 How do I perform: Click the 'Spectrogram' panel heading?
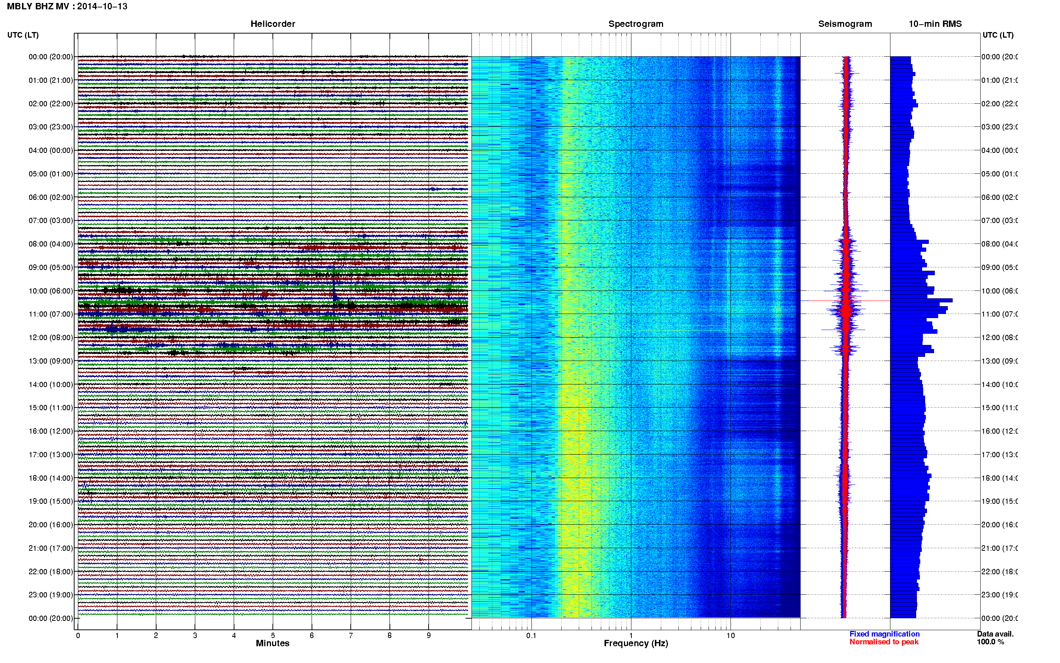(636, 24)
